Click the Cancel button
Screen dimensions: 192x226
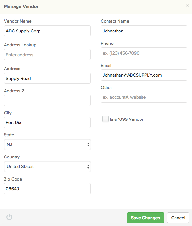click(x=178, y=218)
